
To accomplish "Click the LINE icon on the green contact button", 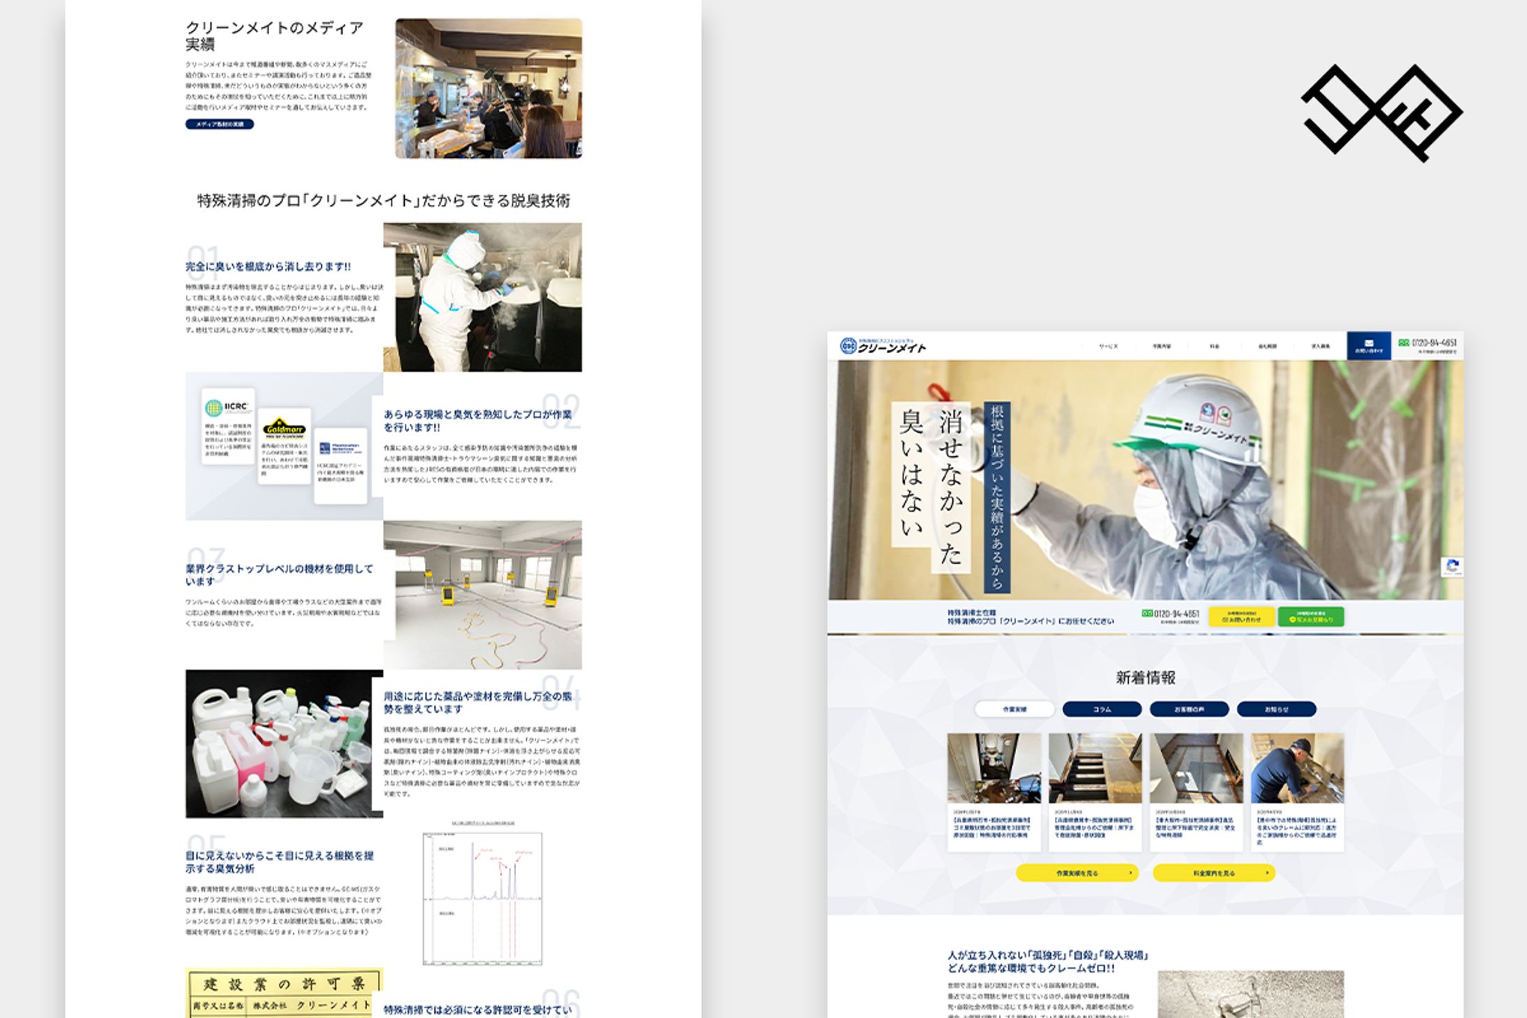I will point(1293,618).
